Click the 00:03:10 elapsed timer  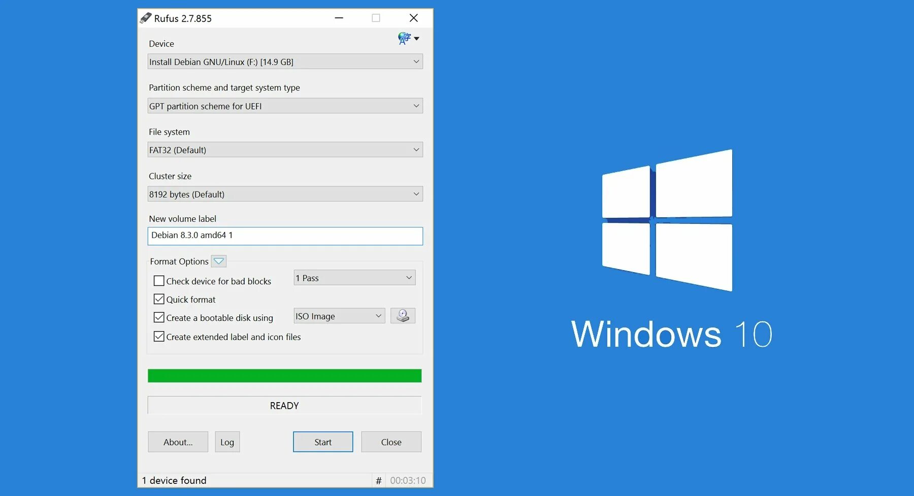(408, 480)
